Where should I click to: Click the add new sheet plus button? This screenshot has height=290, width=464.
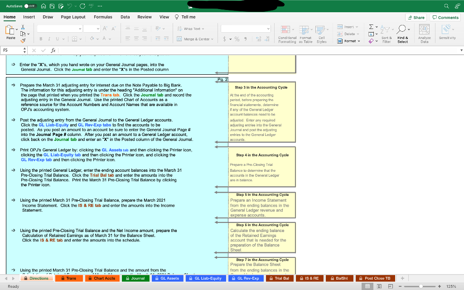click(402, 278)
